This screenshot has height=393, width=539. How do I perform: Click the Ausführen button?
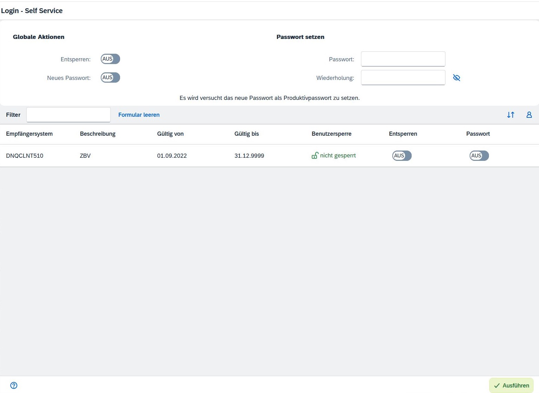click(x=511, y=385)
